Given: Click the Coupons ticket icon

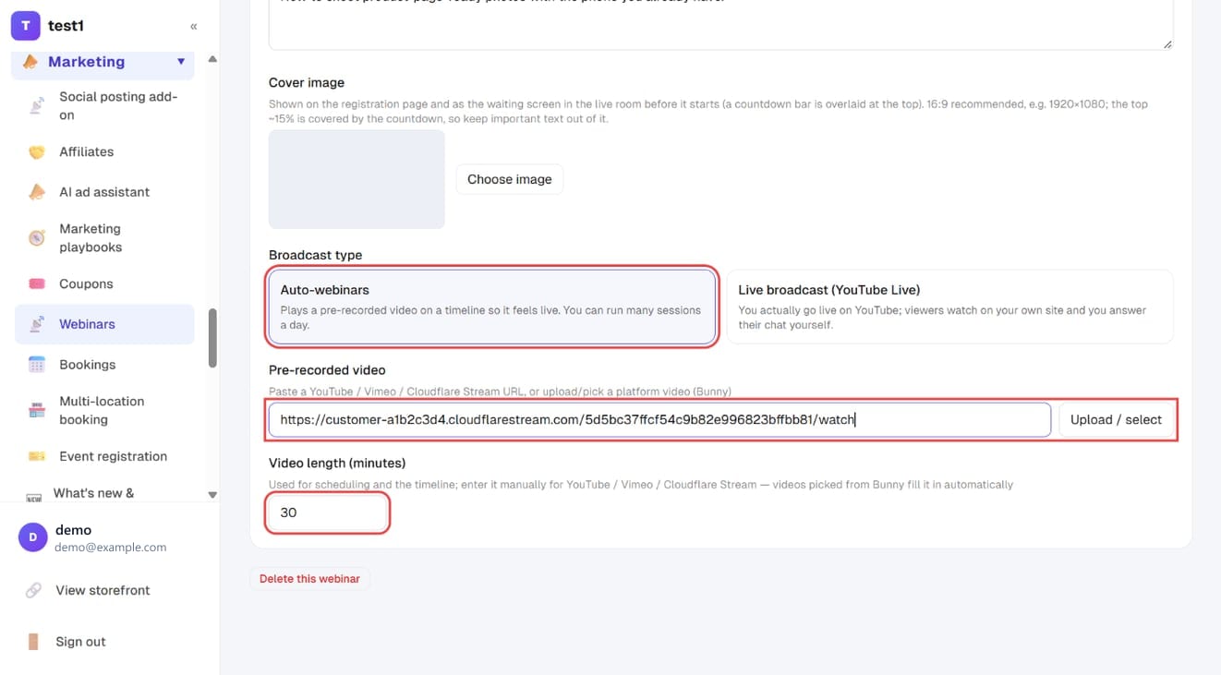Looking at the screenshot, I should point(37,284).
